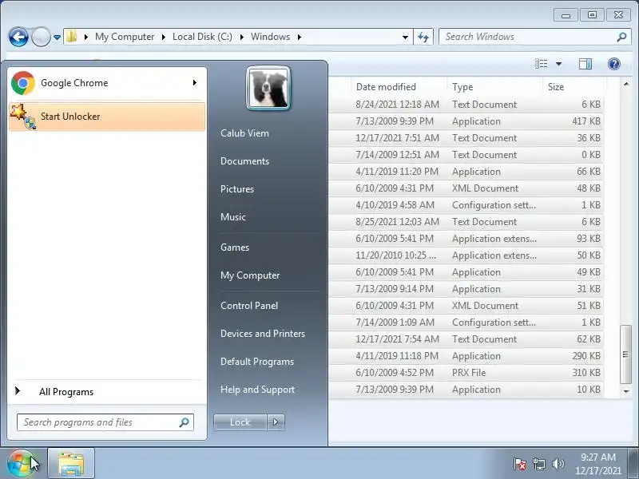This screenshot has width=639, height=479.
Task: Select row dated 11/20/2010 10:25
Action: tap(466, 255)
